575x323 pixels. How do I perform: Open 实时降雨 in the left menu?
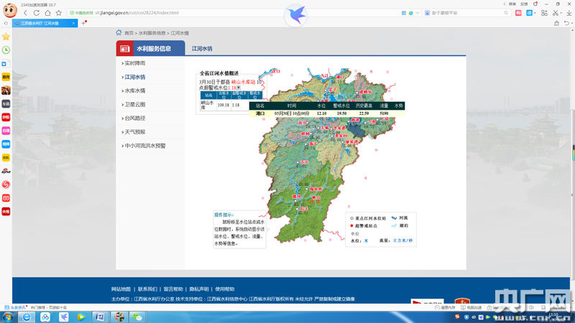pyautogui.click(x=134, y=63)
